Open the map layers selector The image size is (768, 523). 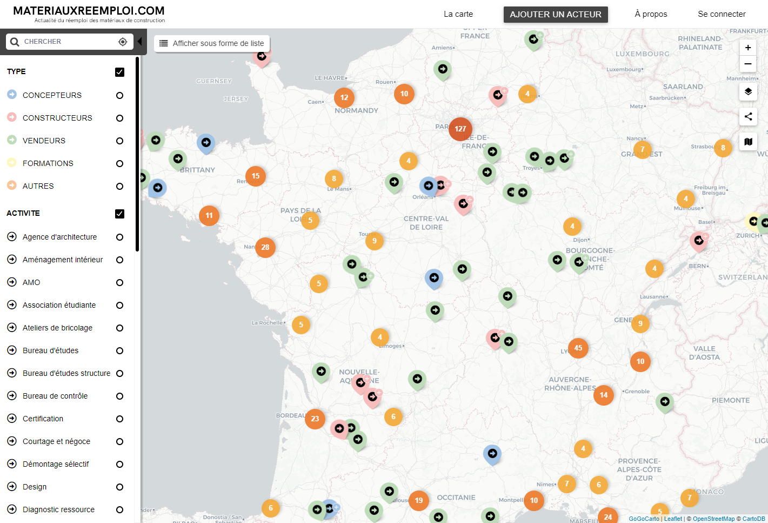(748, 91)
